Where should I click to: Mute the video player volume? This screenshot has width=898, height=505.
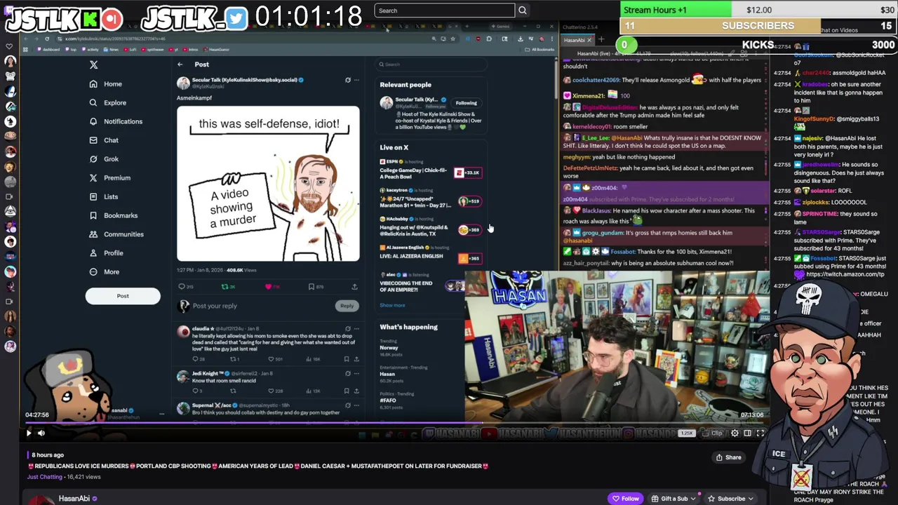pos(41,433)
